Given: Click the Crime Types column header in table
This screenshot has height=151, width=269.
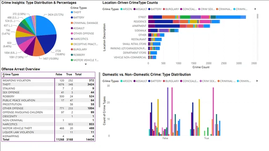Looking at the screenshot, I should point(11,74).
